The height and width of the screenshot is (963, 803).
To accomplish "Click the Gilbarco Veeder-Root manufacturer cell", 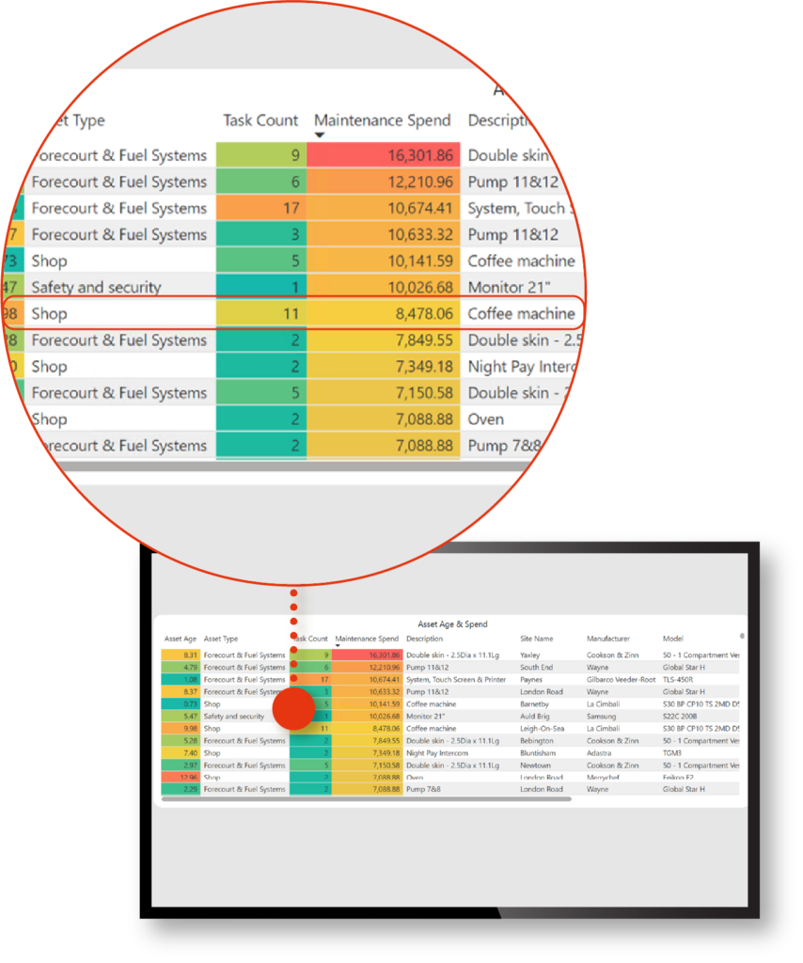I will click(x=621, y=679).
